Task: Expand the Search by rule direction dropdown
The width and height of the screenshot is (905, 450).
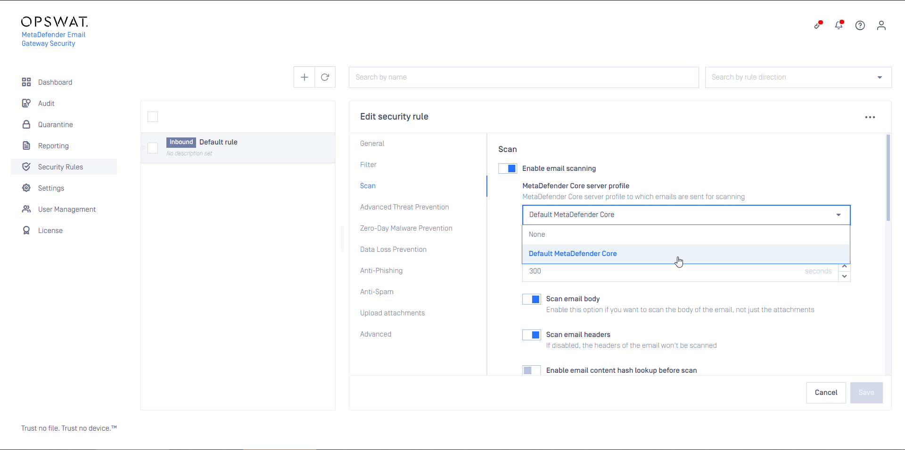Action: pyautogui.click(x=879, y=78)
